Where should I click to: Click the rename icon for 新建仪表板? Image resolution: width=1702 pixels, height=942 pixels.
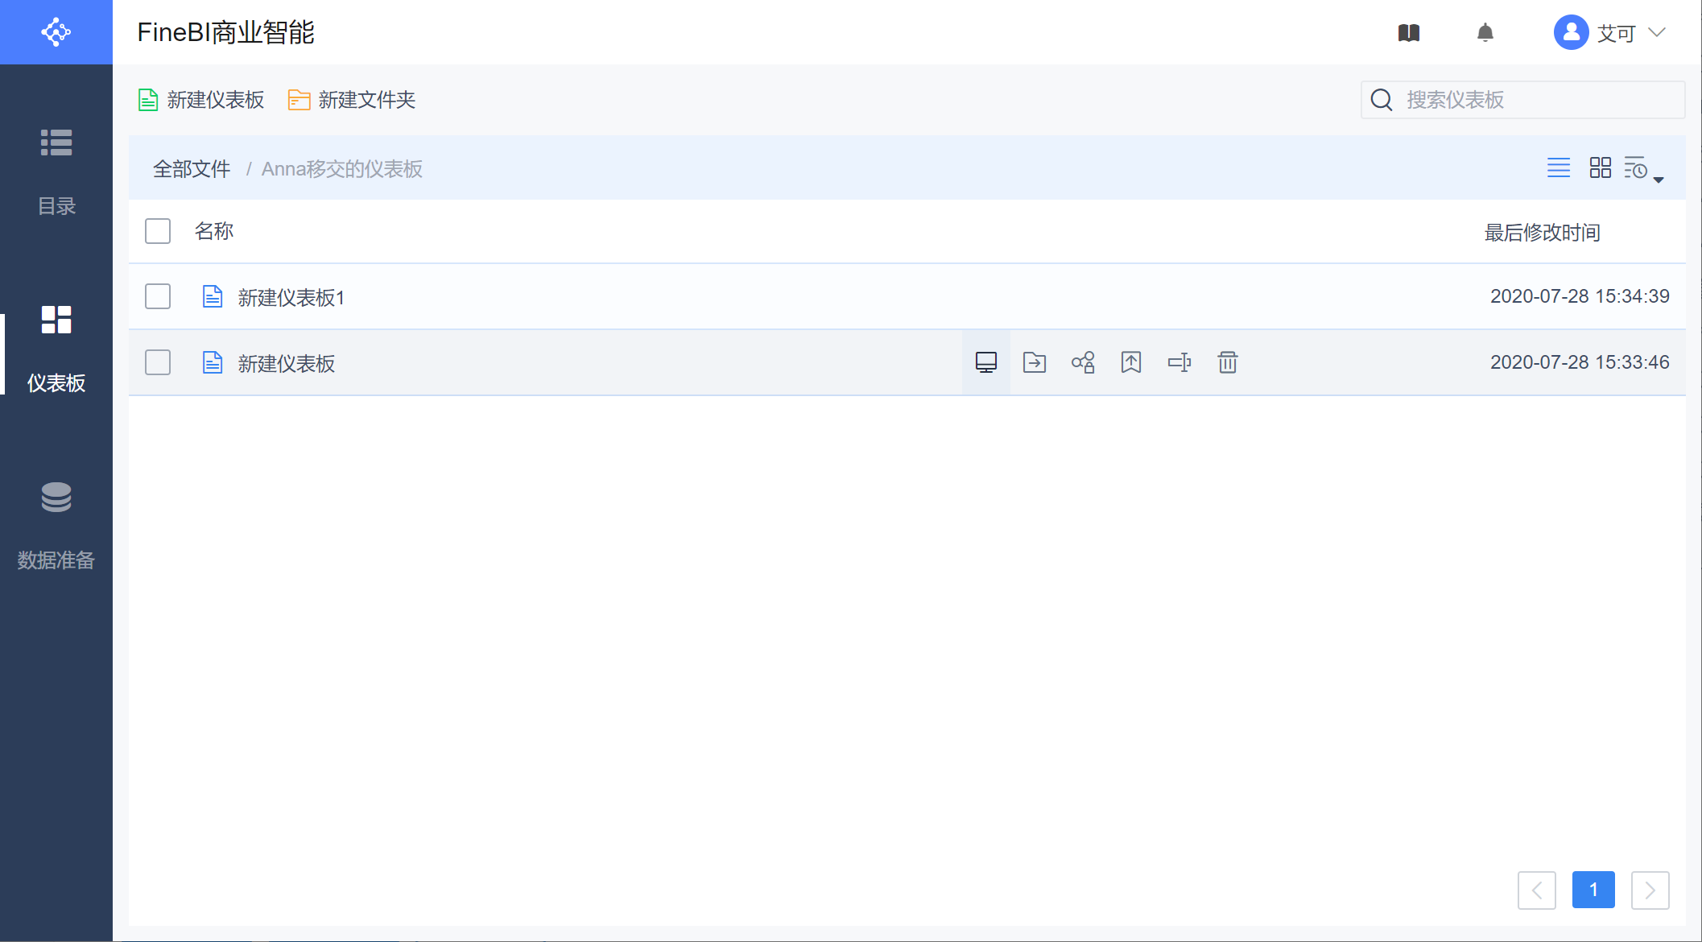(1179, 362)
